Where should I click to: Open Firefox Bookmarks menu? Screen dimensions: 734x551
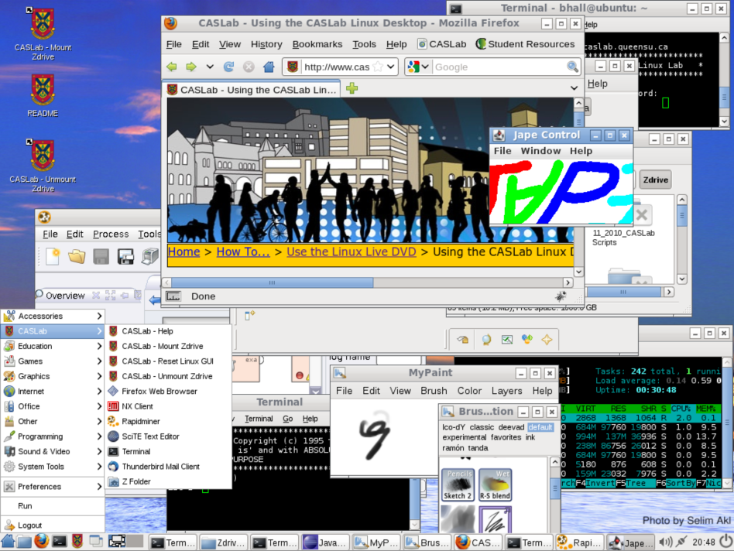click(x=317, y=44)
